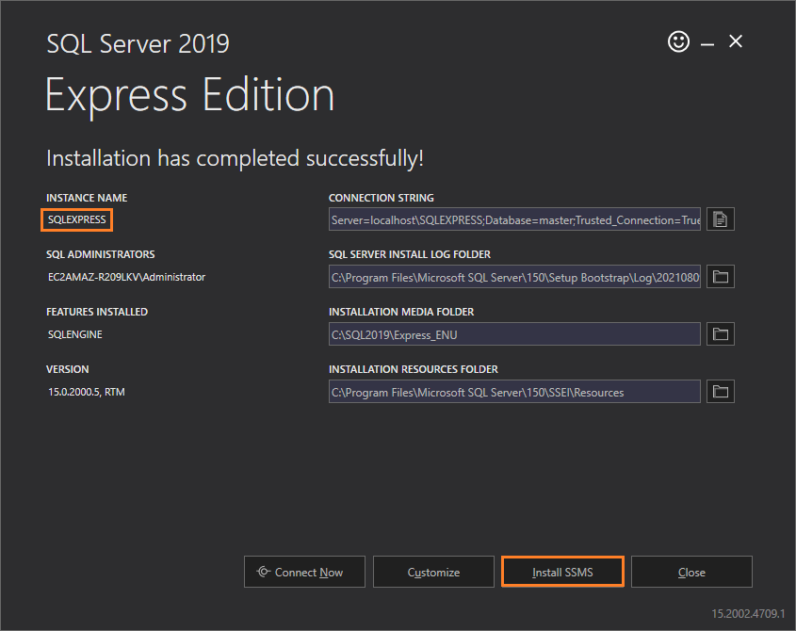Viewport: 796px width, 631px height.
Task: Click the Close button
Action: click(x=691, y=572)
